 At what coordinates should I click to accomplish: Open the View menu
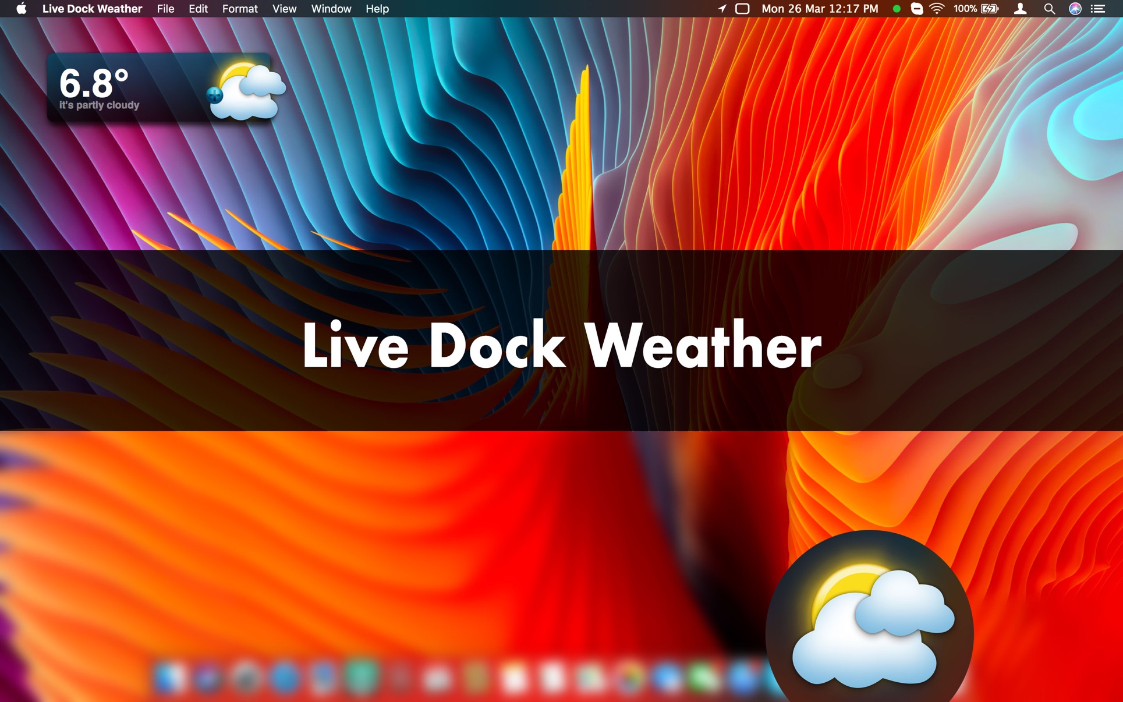click(284, 9)
